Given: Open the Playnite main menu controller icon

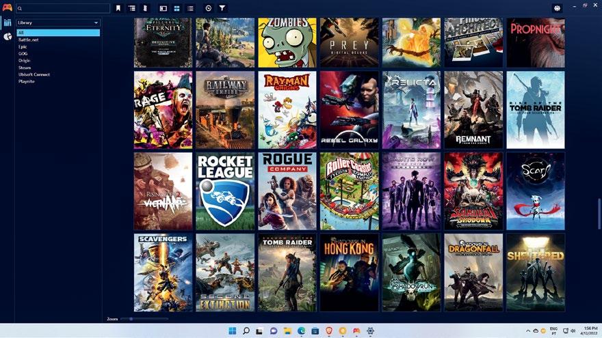Looking at the screenshot, I should 7,8.
